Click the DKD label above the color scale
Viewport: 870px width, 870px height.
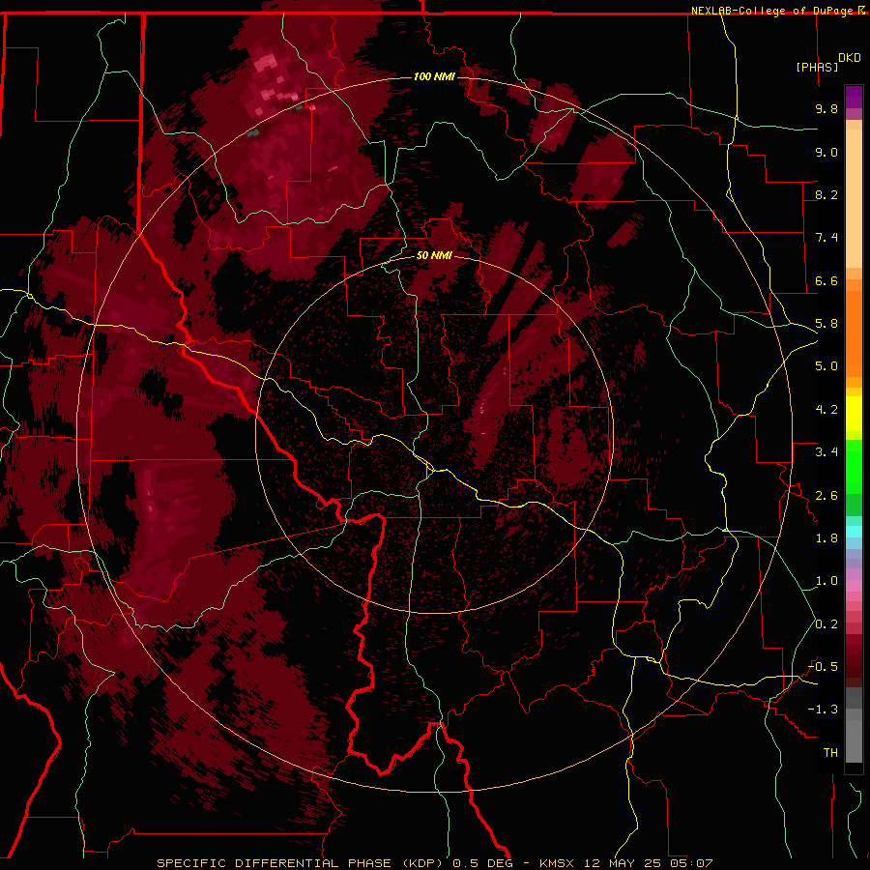850,57
